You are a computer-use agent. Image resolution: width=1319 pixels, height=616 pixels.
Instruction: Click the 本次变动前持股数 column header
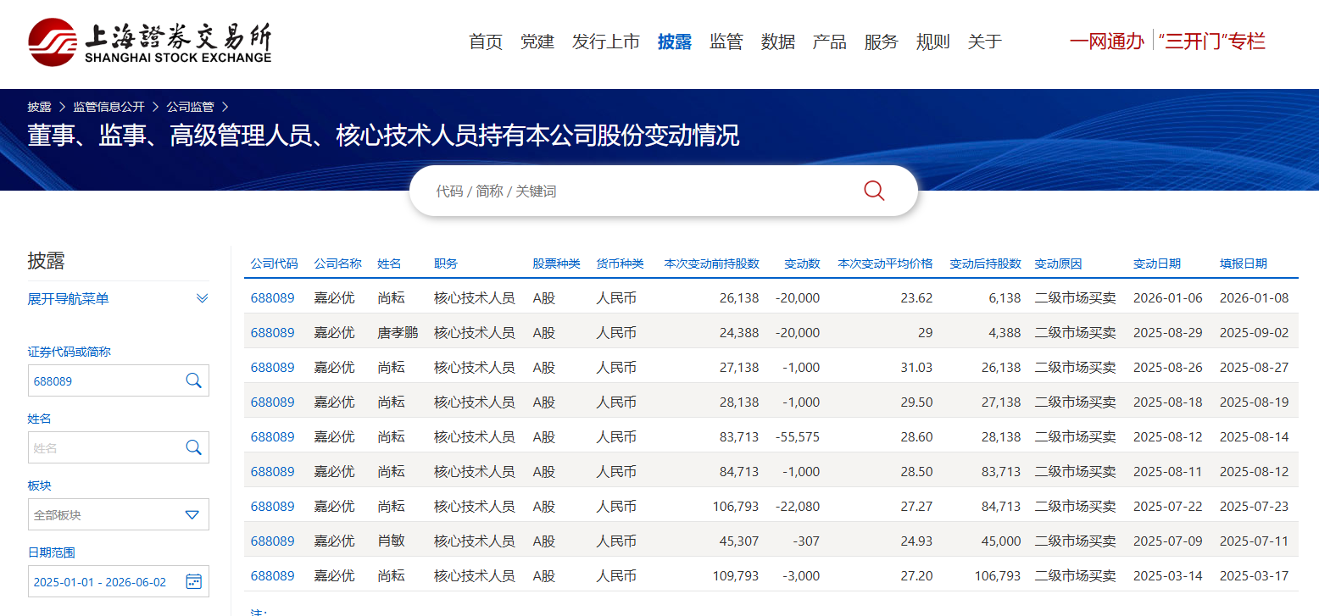point(711,264)
